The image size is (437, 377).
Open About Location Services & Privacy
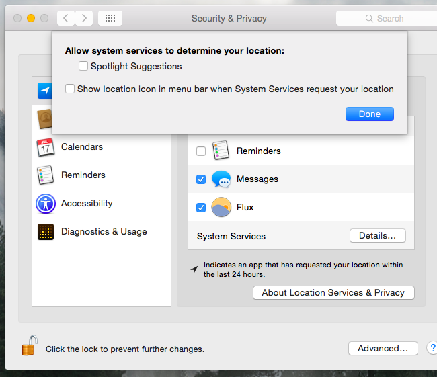[333, 292]
